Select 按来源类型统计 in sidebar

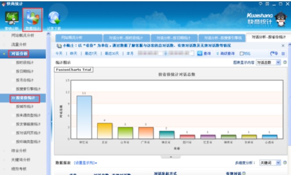tap(28, 115)
